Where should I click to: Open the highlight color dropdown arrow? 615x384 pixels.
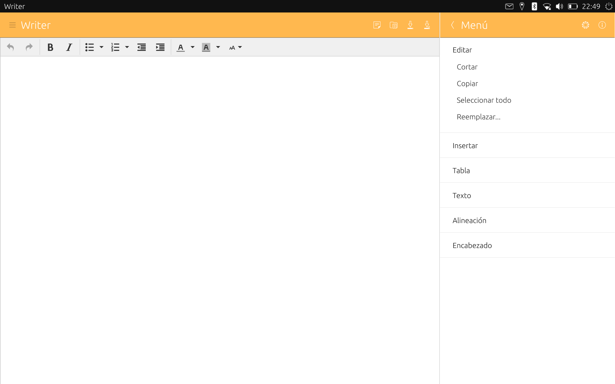[x=218, y=47]
